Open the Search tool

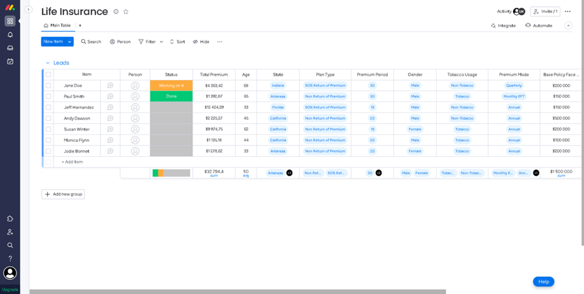[x=91, y=42]
